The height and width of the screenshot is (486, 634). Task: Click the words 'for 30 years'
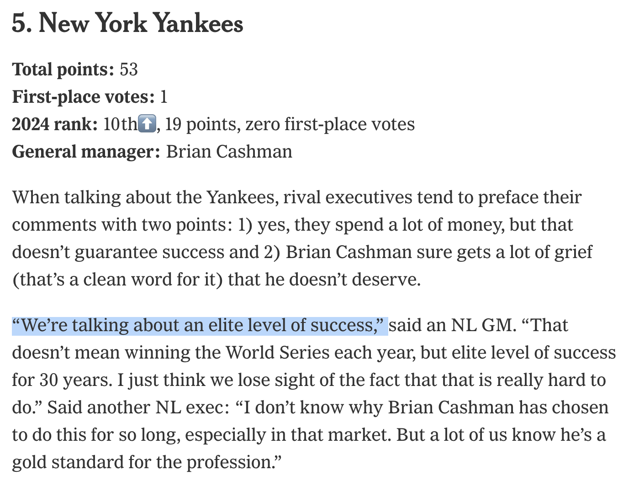coord(61,380)
